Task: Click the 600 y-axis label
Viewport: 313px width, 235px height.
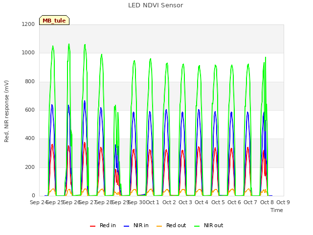Action: [30, 110]
